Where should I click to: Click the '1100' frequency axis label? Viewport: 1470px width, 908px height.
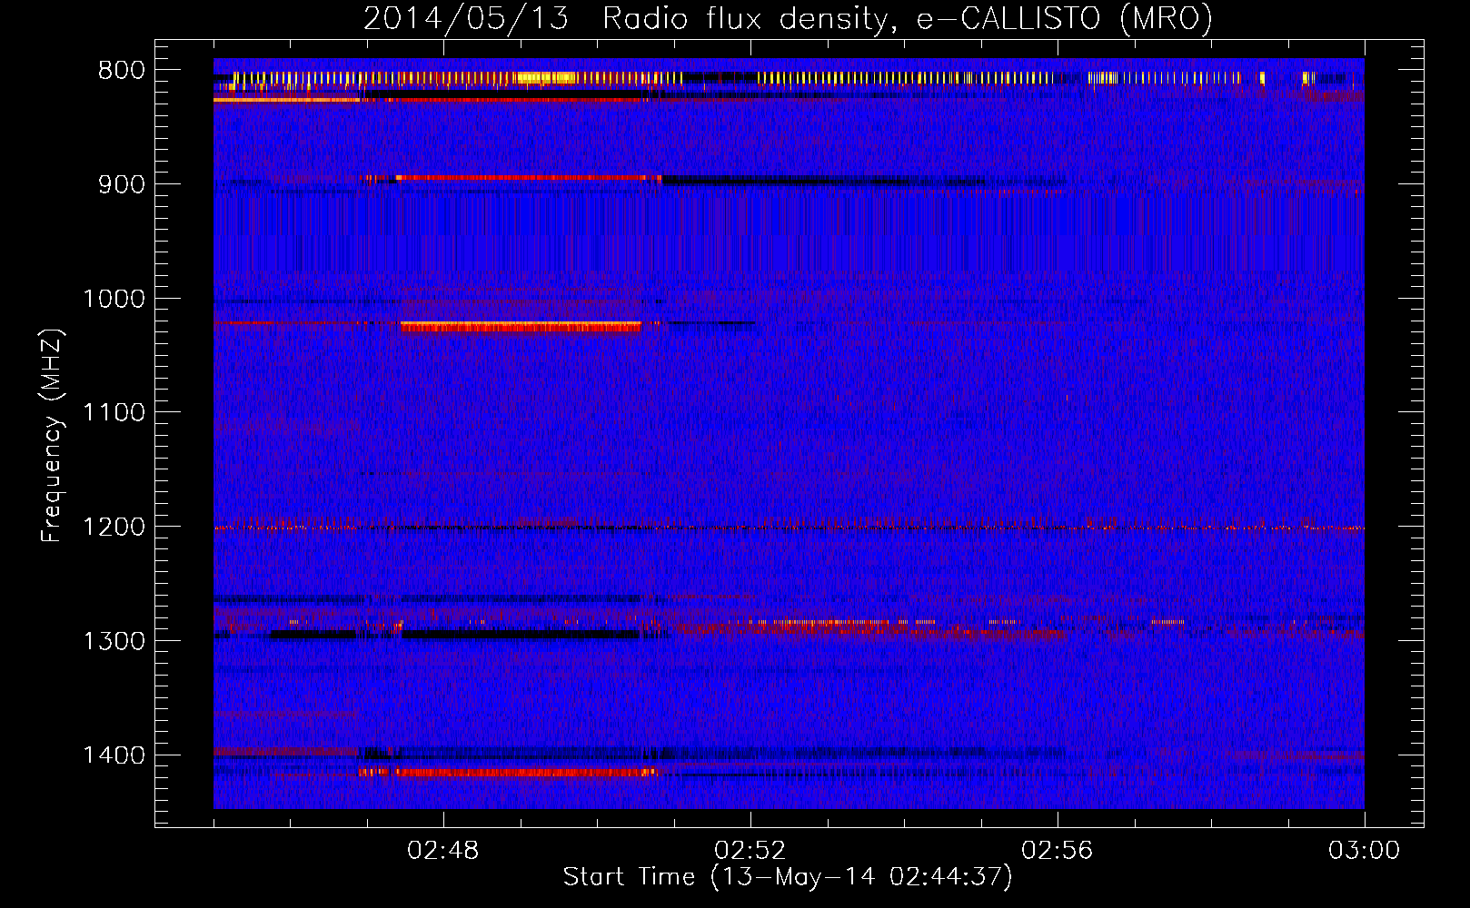click(114, 412)
